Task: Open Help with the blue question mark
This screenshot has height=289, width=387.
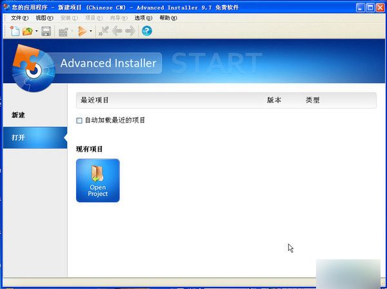Action: [x=147, y=31]
